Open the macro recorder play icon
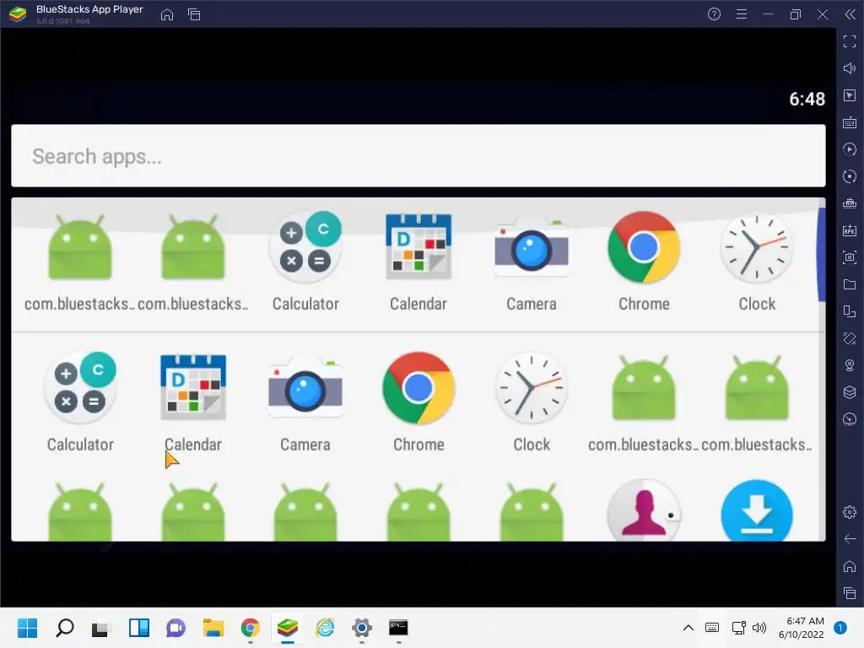 pos(850,149)
